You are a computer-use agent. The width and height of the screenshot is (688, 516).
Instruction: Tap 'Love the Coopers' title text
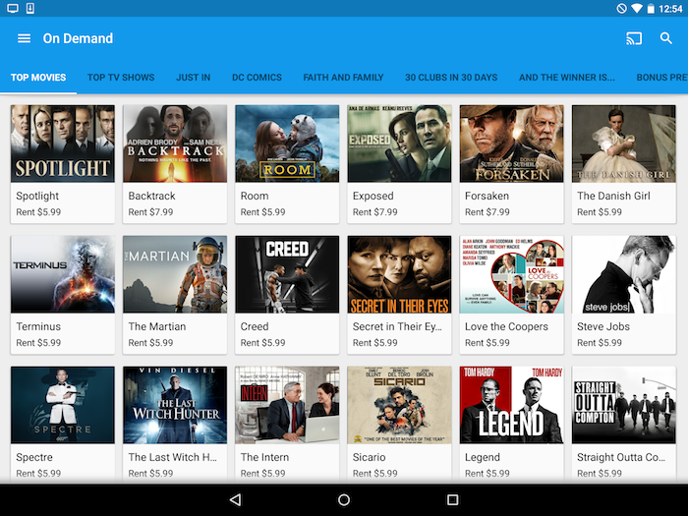pos(506,327)
